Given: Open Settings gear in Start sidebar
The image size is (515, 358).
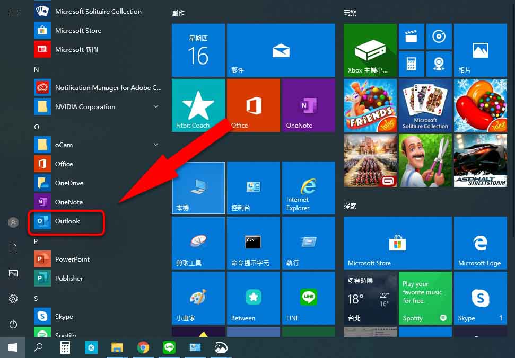Looking at the screenshot, I should 13,299.
